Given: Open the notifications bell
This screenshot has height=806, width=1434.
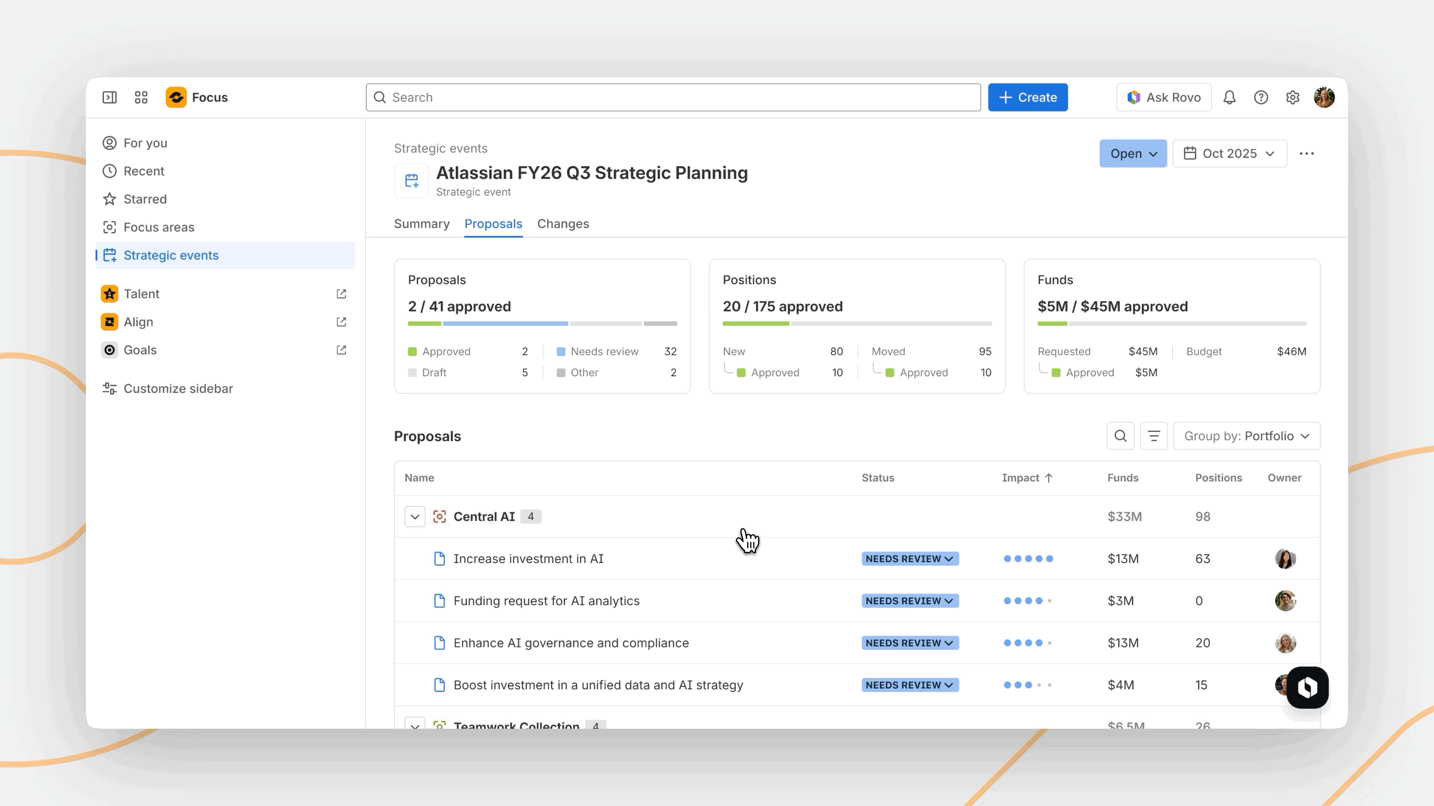Looking at the screenshot, I should click(1229, 97).
